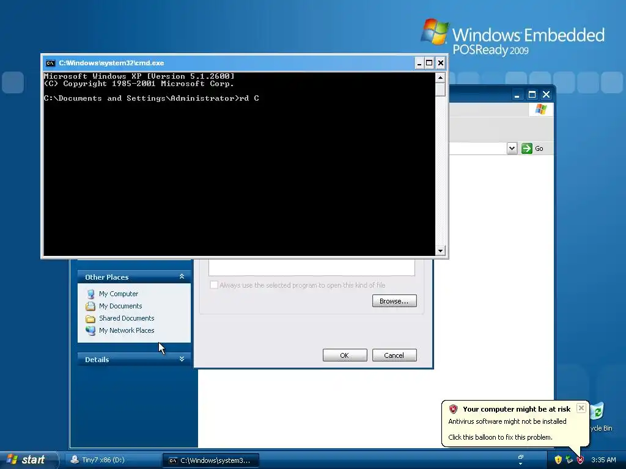This screenshot has width=626, height=469.
Task: Open the address bar dropdown arrow
Action: point(512,148)
